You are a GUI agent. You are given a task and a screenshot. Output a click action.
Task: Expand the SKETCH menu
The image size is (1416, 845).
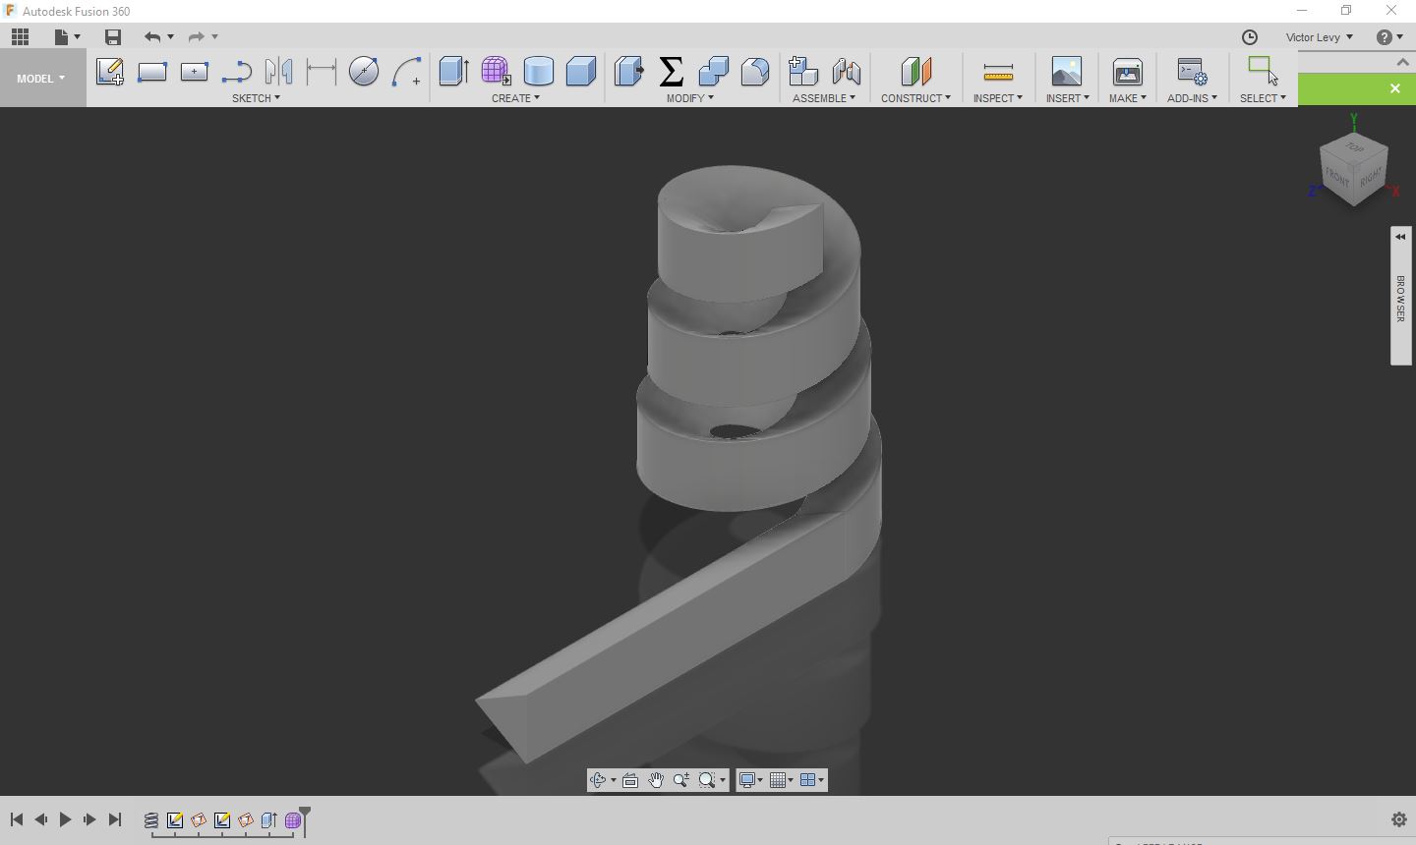tap(256, 98)
